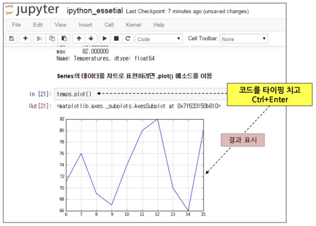The width and height of the screenshot is (316, 226).
Task: Copy the selected cell with the copy icon
Action: [52, 39]
